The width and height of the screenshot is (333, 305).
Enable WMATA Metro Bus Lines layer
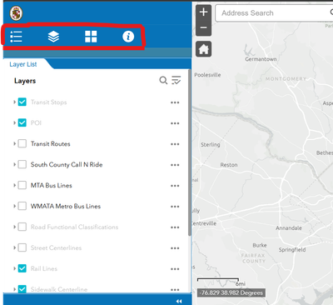pos(22,206)
